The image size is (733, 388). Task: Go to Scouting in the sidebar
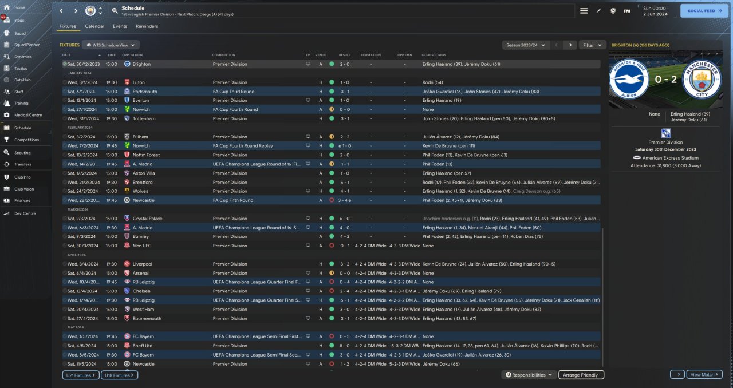click(x=22, y=153)
